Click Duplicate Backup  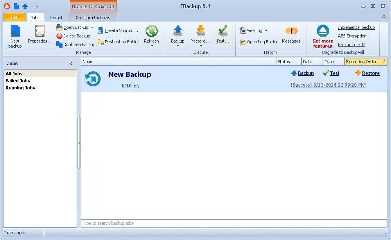(x=76, y=44)
